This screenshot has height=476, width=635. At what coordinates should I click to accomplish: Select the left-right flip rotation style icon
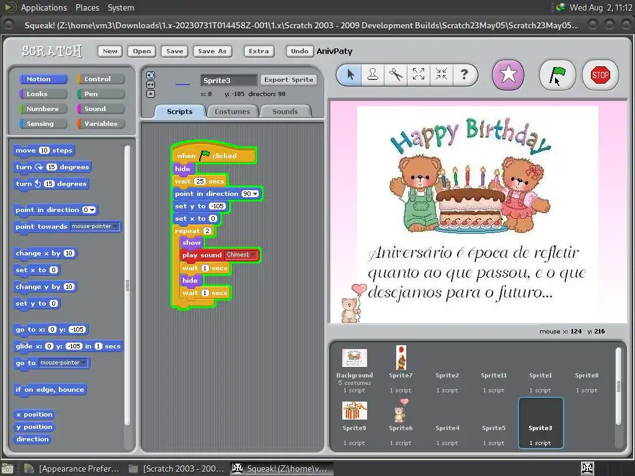click(150, 84)
